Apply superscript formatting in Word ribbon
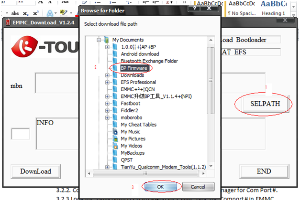The image size is (300, 201). pyautogui.click(x=36, y=13)
